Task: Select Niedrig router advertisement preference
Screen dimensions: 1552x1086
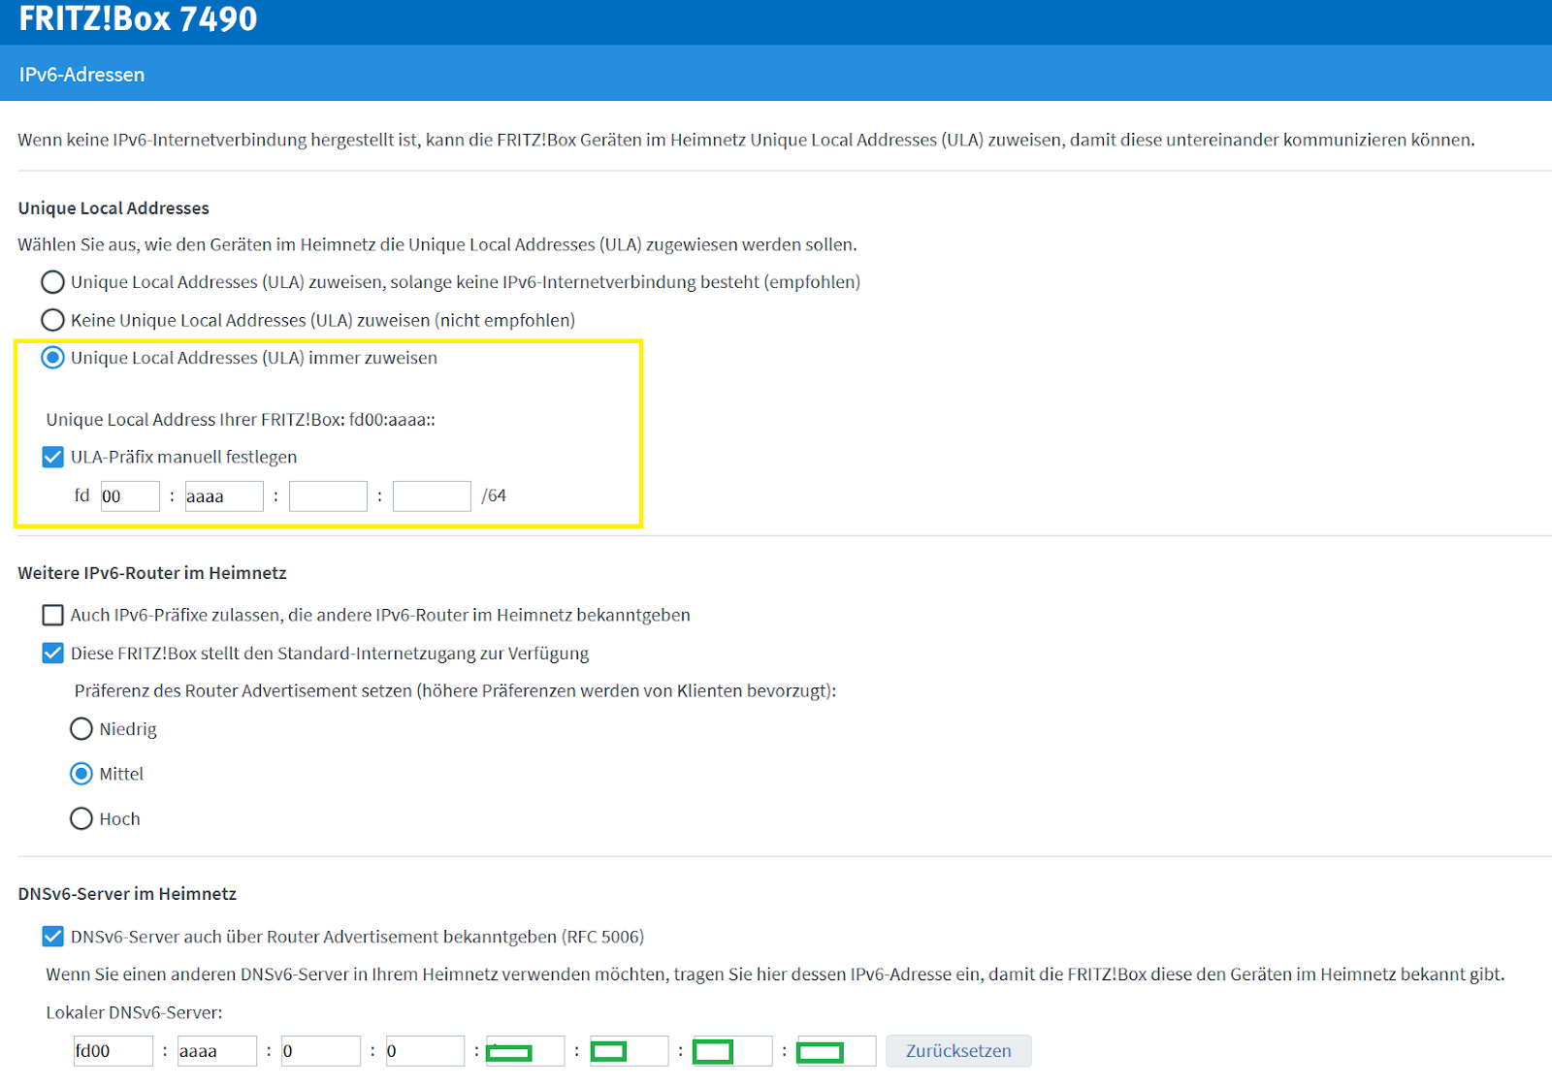Action: [81, 729]
